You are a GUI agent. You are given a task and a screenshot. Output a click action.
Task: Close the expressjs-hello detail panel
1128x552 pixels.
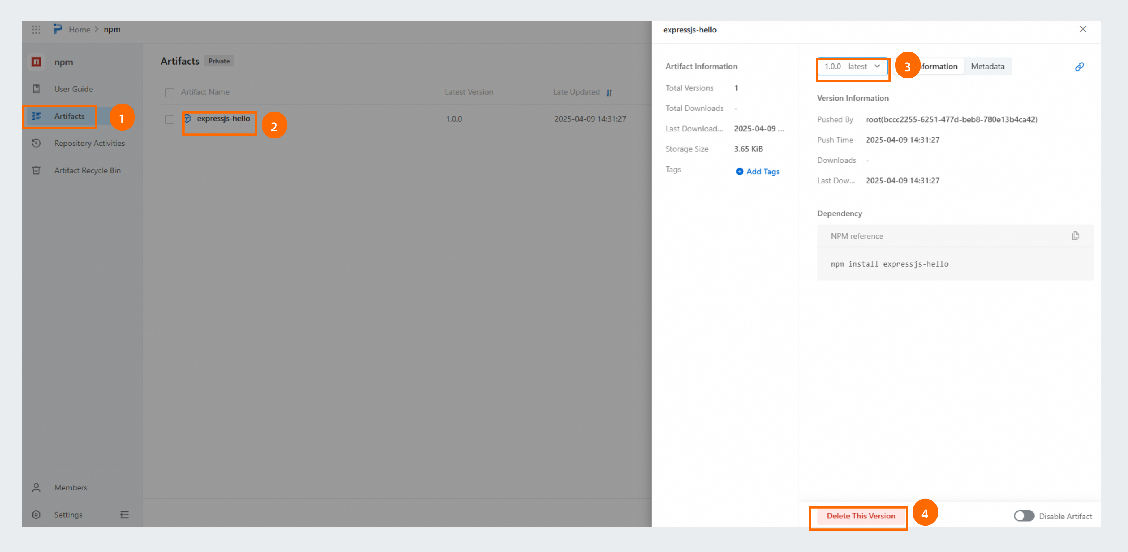1083,29
